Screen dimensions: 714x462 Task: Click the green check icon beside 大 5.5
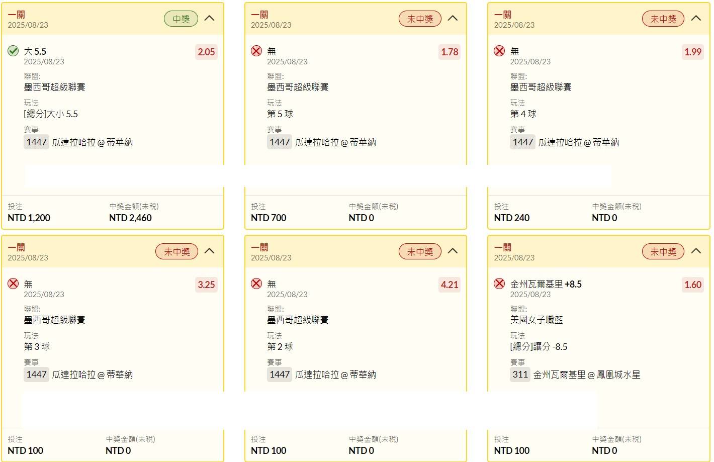tap(13, 51)
